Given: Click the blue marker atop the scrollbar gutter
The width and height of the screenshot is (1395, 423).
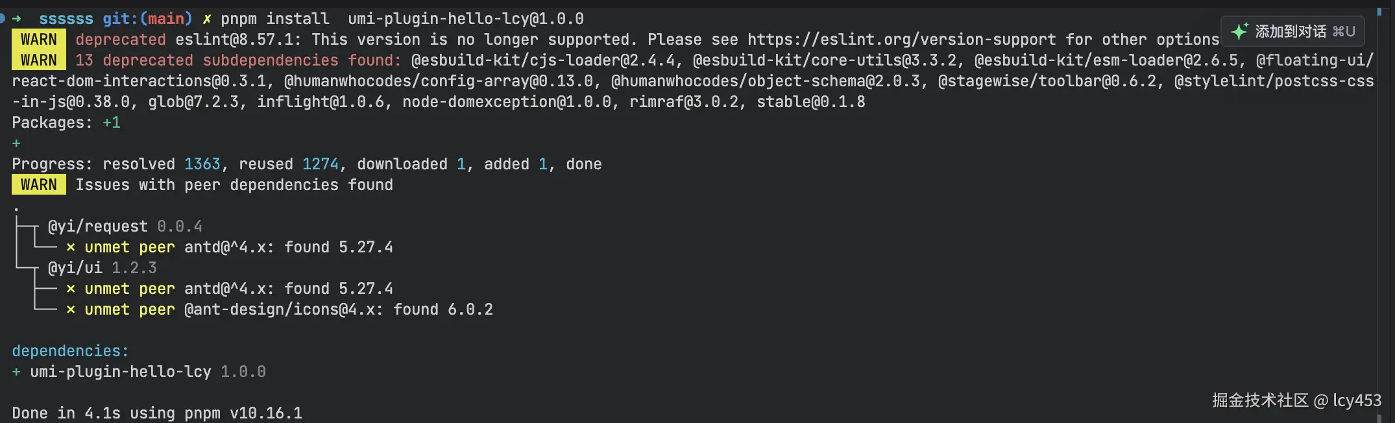Looking at the screenshot, I should pos(1379,12).
